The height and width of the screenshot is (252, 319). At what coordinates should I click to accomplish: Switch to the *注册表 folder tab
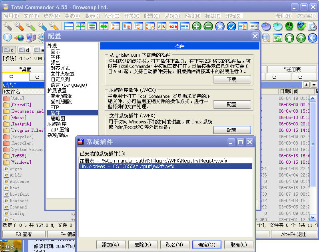292,69
